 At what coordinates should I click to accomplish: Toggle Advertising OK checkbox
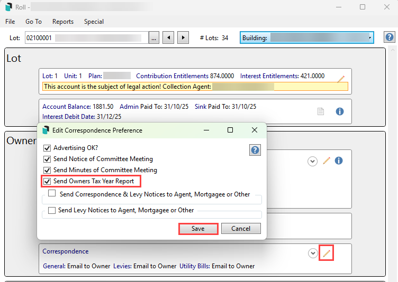(x=47, y=148)
